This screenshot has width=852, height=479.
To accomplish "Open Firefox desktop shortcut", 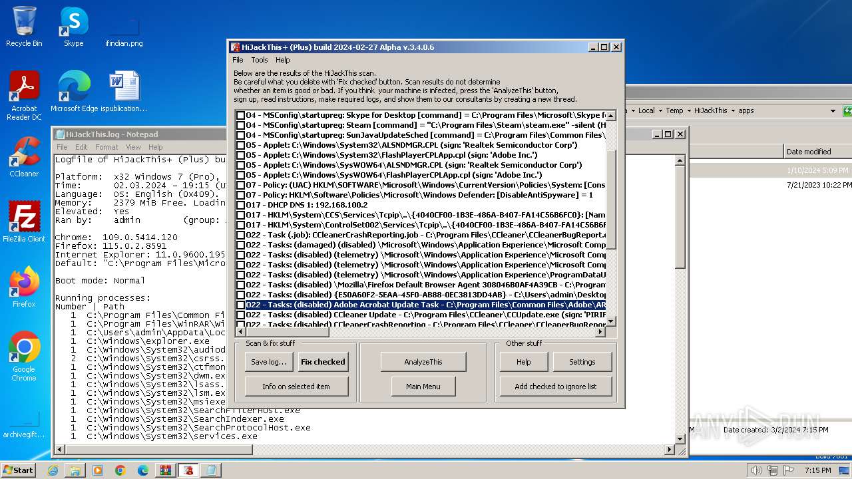I will [x=24, y=287].
